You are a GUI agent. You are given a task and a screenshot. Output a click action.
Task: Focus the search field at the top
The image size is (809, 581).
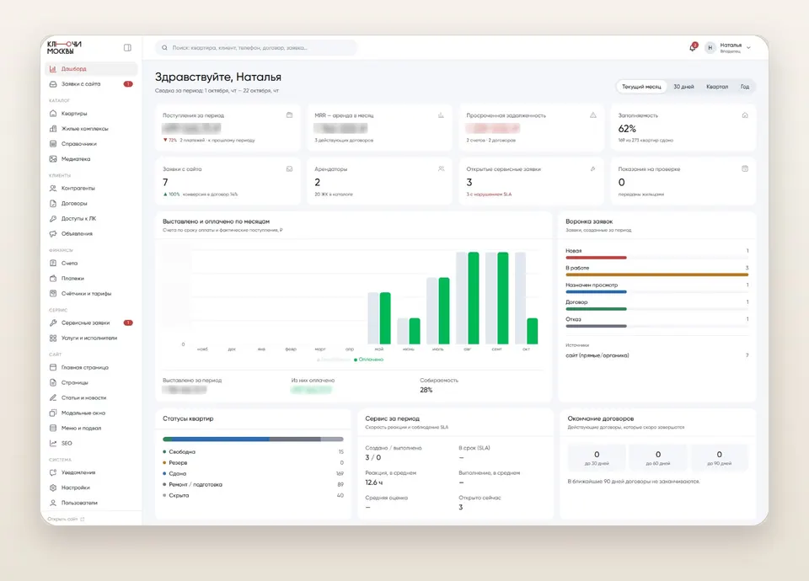pyautogui.click(x=256, y=48)
